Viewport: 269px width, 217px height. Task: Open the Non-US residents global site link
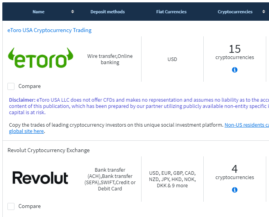point(246,125)
